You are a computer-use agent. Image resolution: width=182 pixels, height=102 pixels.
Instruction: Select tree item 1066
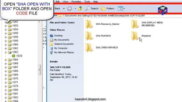point(15,63)
